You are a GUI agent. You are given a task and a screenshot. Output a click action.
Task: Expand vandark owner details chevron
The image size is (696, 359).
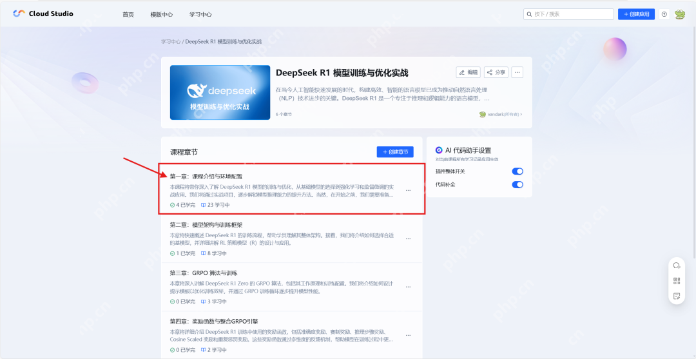[x=521, y=114]
